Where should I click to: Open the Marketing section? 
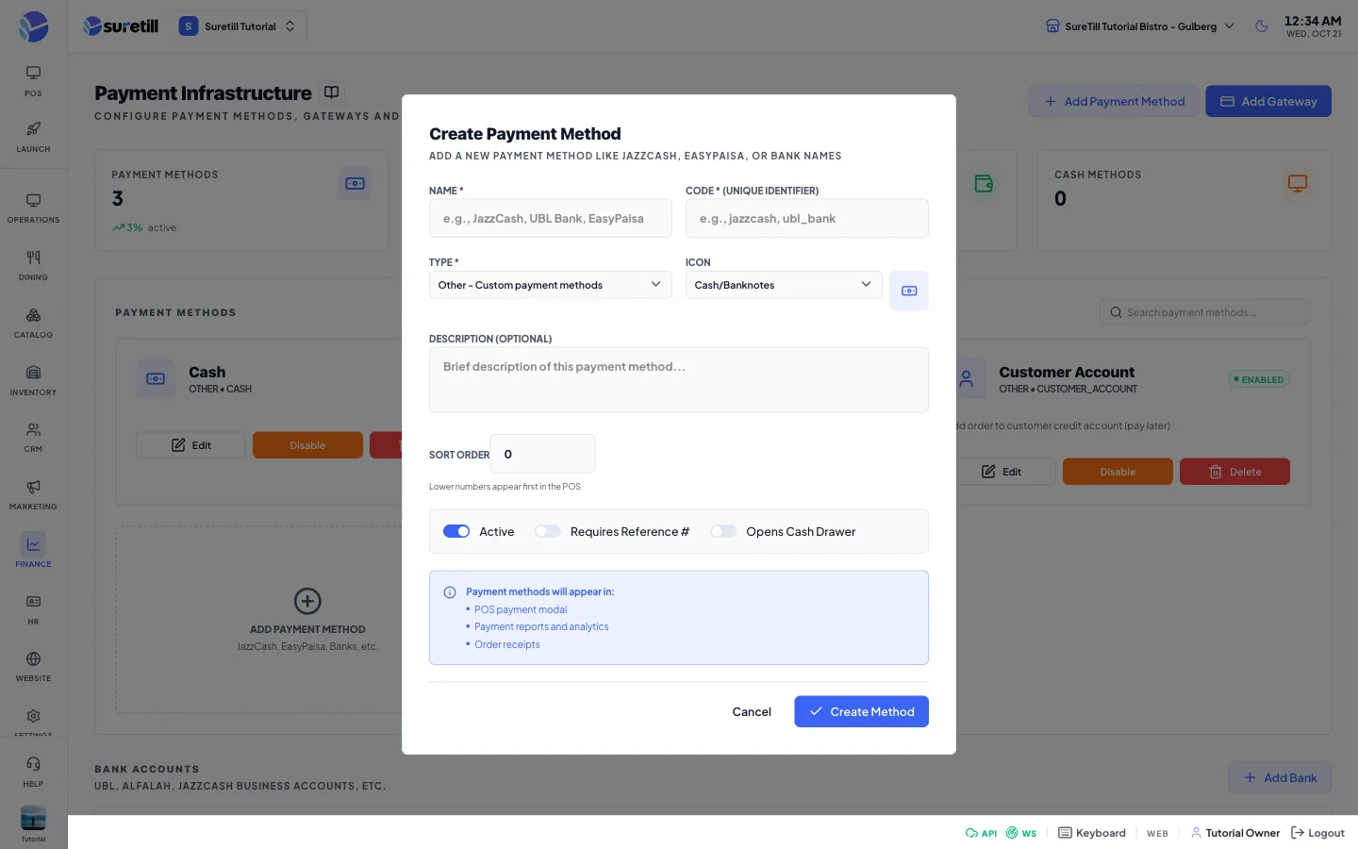[33, 495]
